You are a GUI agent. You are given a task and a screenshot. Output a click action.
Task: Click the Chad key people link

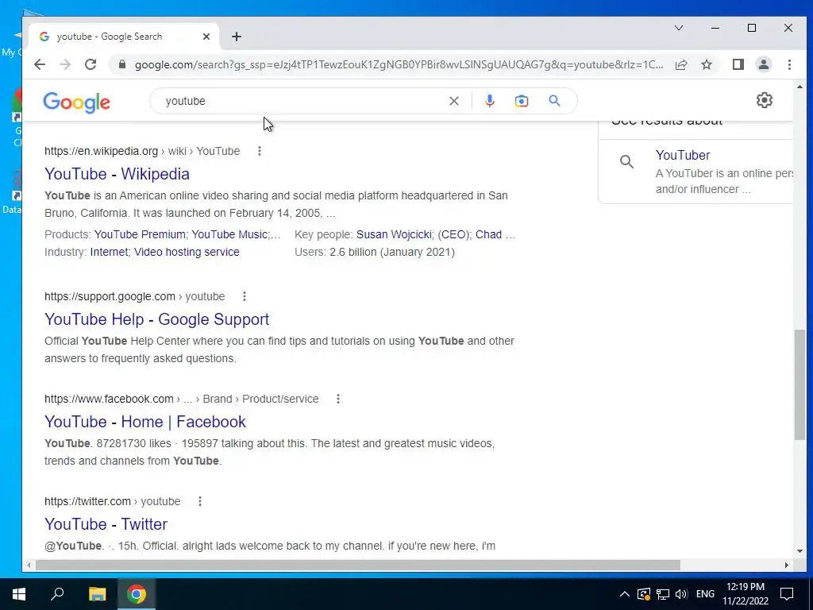tap(488, 234)
